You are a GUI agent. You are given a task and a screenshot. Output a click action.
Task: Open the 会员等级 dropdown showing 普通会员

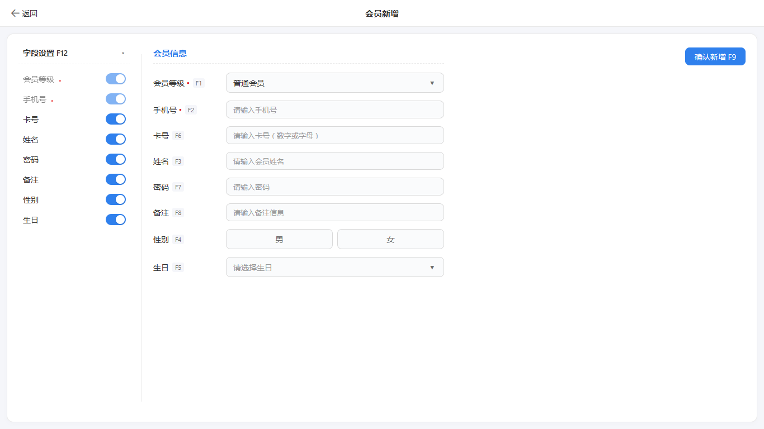click(335, 83)
